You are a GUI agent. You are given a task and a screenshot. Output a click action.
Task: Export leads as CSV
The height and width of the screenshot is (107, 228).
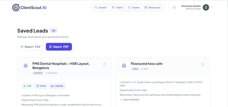point(30,47)
